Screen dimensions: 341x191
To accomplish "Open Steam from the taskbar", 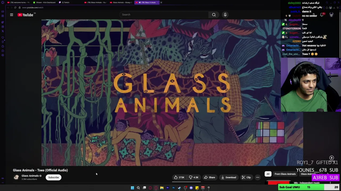I will coord(179,188).
